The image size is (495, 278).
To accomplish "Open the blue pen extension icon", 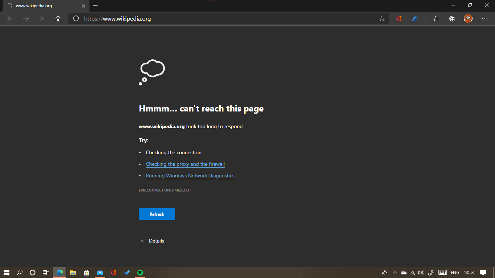I will click(415, 18).
